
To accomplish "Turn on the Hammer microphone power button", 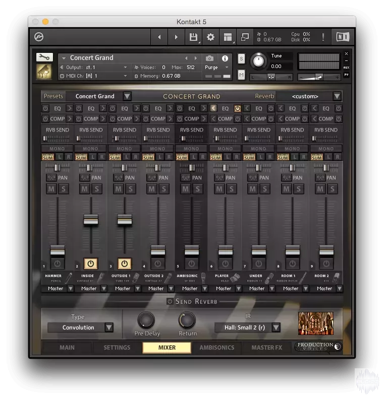I will coord(58,263).
